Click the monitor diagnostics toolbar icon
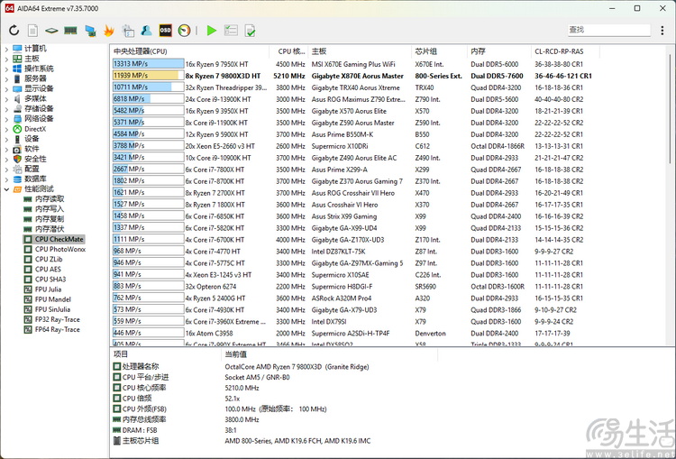 [90, 30]
